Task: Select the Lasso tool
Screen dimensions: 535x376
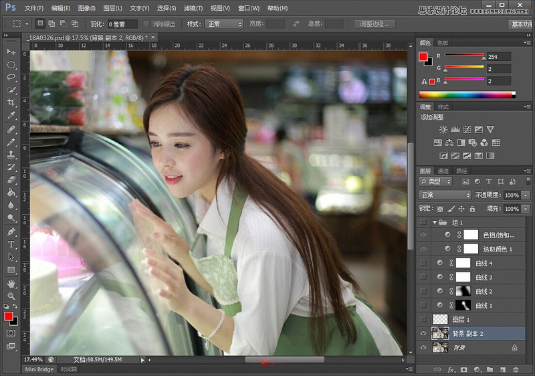Action: point(11,77)
